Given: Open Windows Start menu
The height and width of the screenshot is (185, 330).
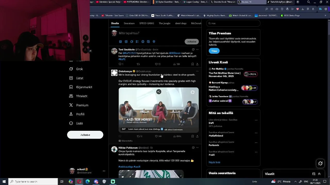Looking at the screenshot, I should click(x=4, y=182).
